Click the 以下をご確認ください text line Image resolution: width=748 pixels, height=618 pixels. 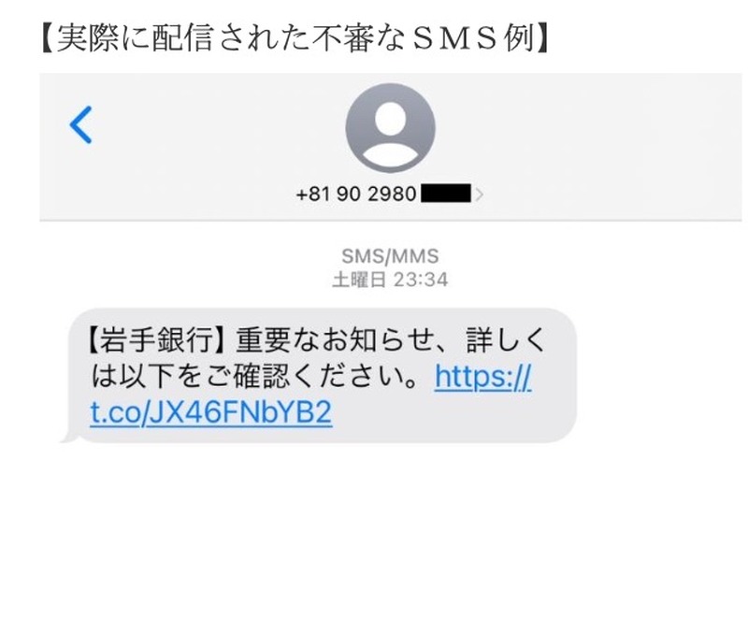257,377
